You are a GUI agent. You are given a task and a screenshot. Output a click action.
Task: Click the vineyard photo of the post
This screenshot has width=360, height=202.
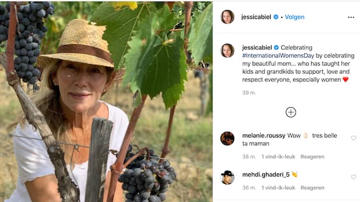[106, 102]
